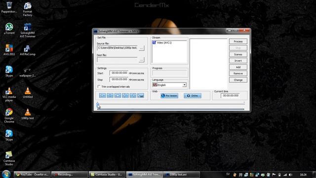Select Format Factory desktop icon
This screenshot has height=178, width=316.
[28, 9]
